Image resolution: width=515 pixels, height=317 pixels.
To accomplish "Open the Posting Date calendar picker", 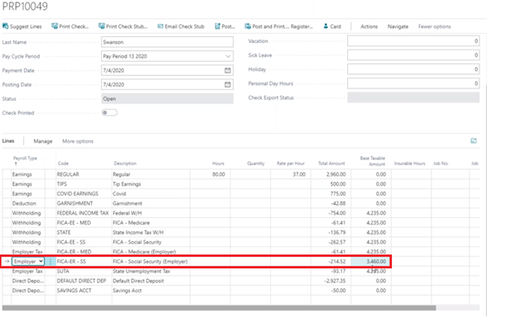I will (x=227, y=85).
